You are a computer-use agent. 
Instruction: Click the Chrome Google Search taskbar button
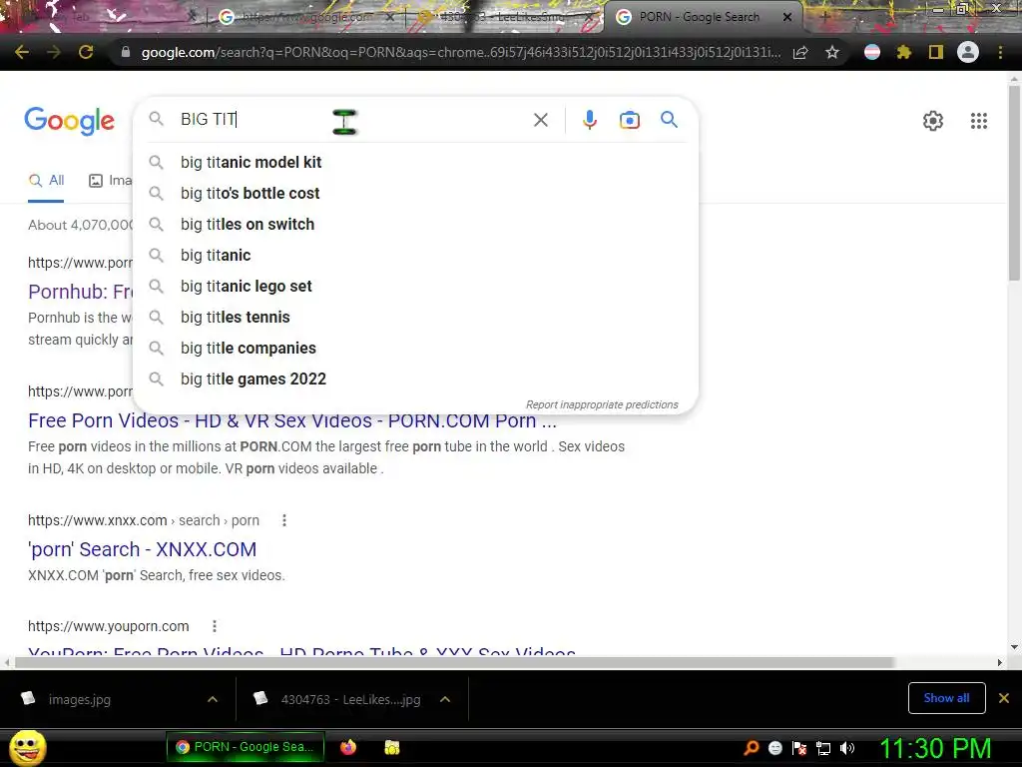point(246,747)
